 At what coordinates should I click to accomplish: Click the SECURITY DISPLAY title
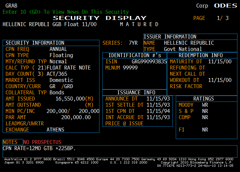[x=100, y=18]
